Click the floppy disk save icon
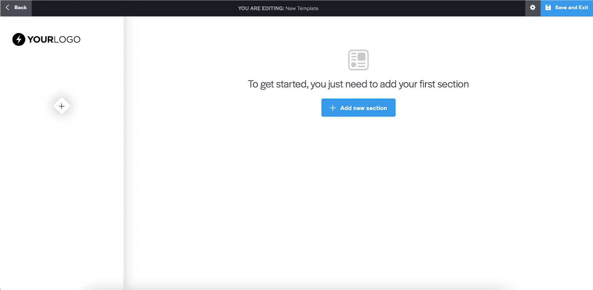Image resolution: width=593 pixels, height=290 pixels. (548, 8)
